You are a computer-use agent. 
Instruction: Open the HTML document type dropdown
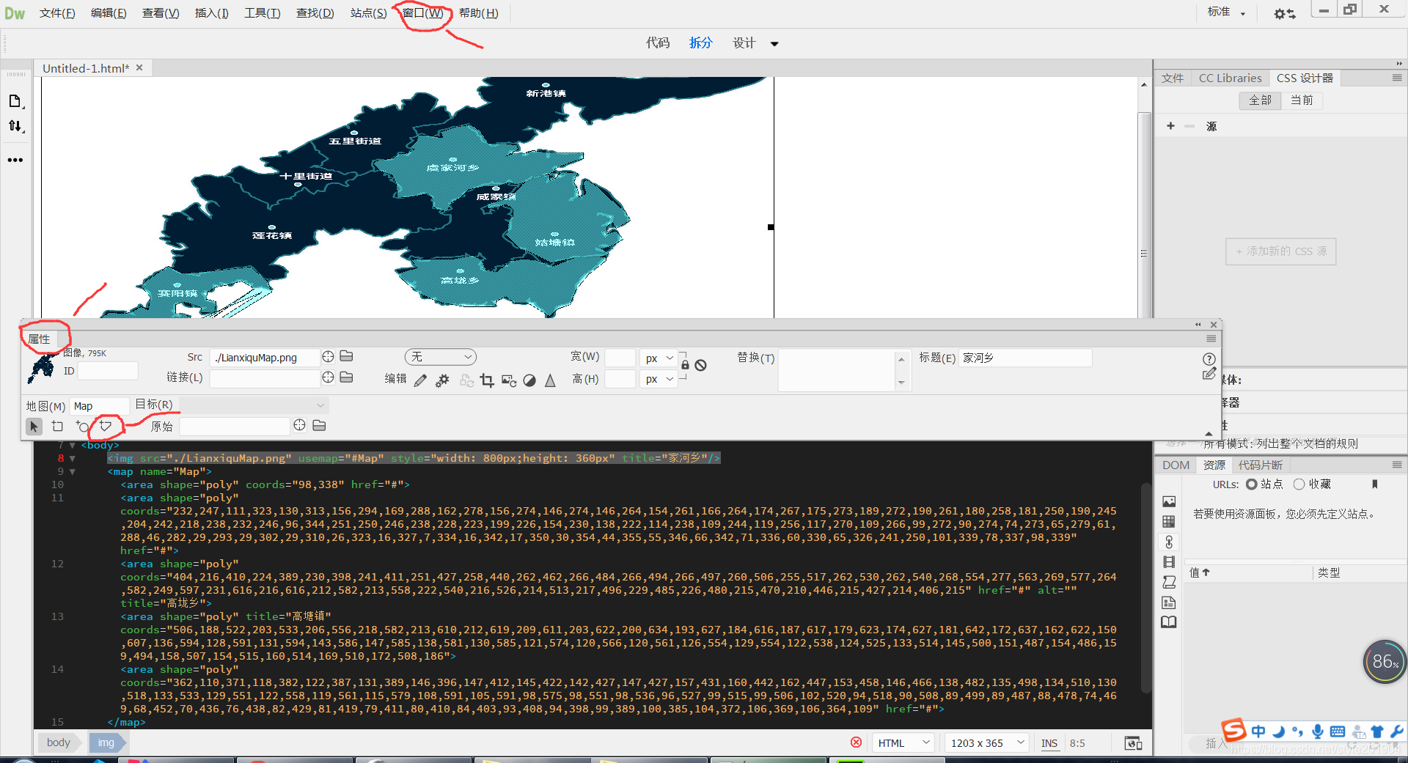pyautogui.click(x=903, y=743)
